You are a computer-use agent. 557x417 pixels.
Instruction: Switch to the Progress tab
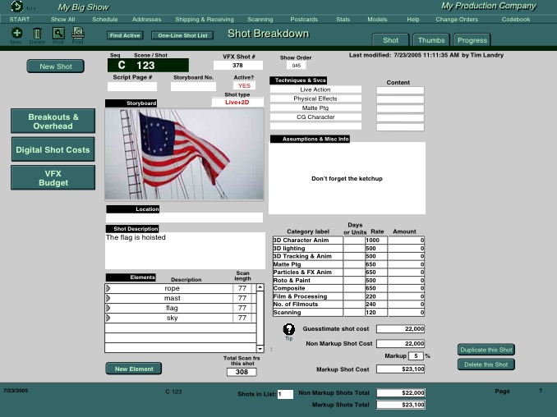[472, 39]
